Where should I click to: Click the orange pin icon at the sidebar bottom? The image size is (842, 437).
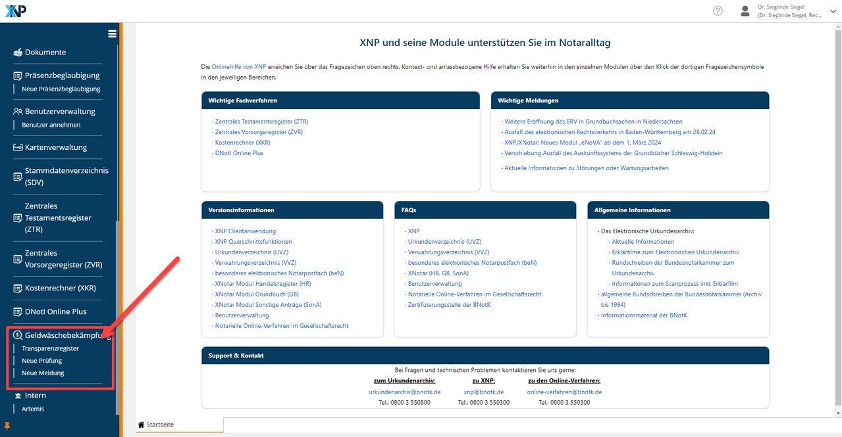pyautogui.click(x=7, y=426)
